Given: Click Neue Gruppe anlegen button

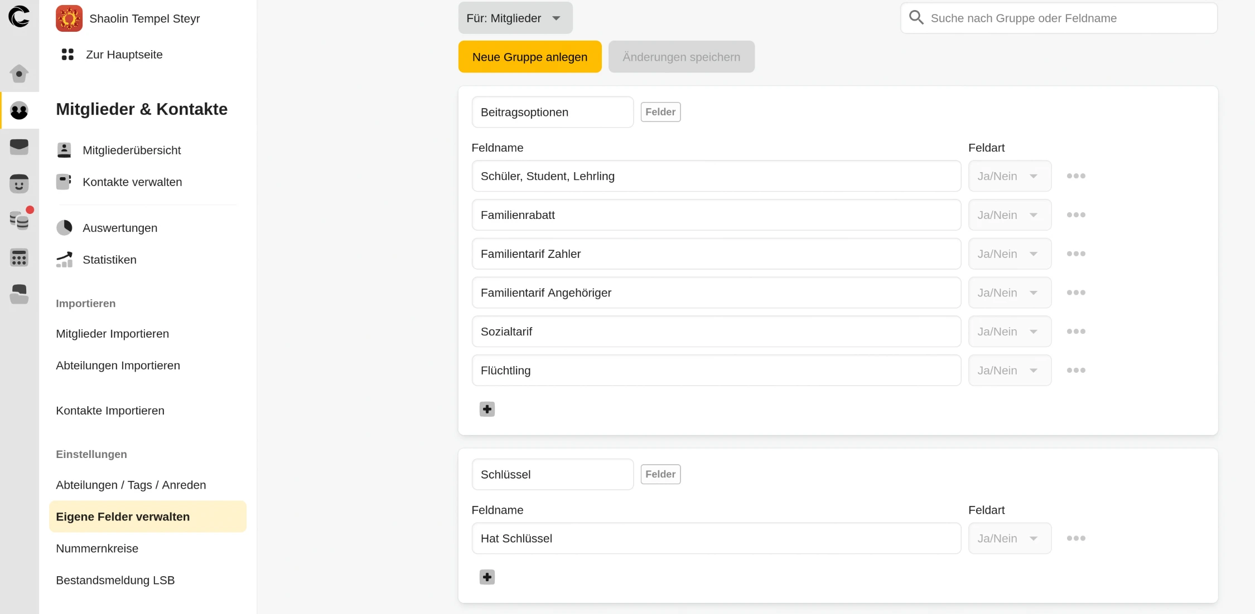Looking at the screenshot, I should 529,57.
